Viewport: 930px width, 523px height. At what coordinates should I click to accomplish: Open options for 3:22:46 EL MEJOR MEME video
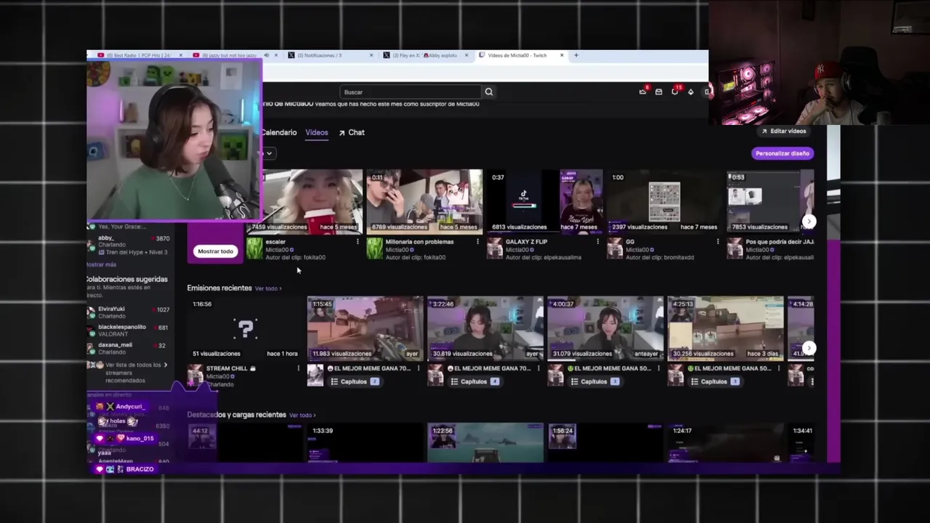[538, 368]
